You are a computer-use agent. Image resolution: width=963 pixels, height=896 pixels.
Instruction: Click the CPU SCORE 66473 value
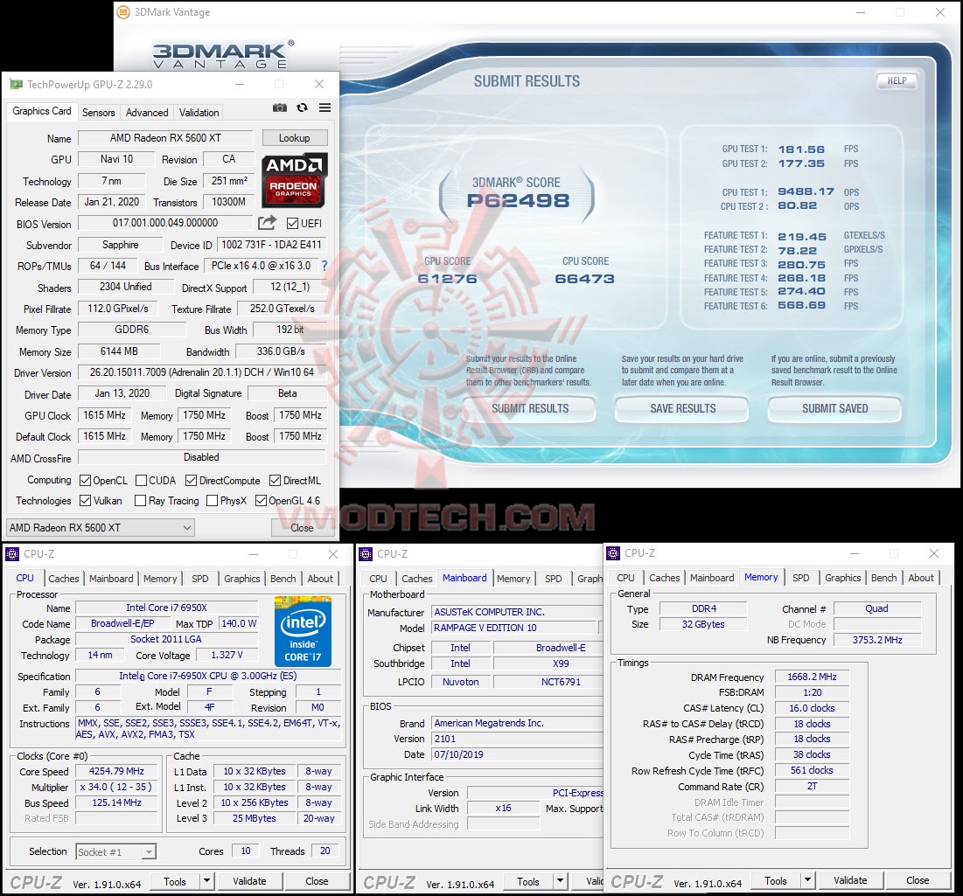tap(584, 279)
